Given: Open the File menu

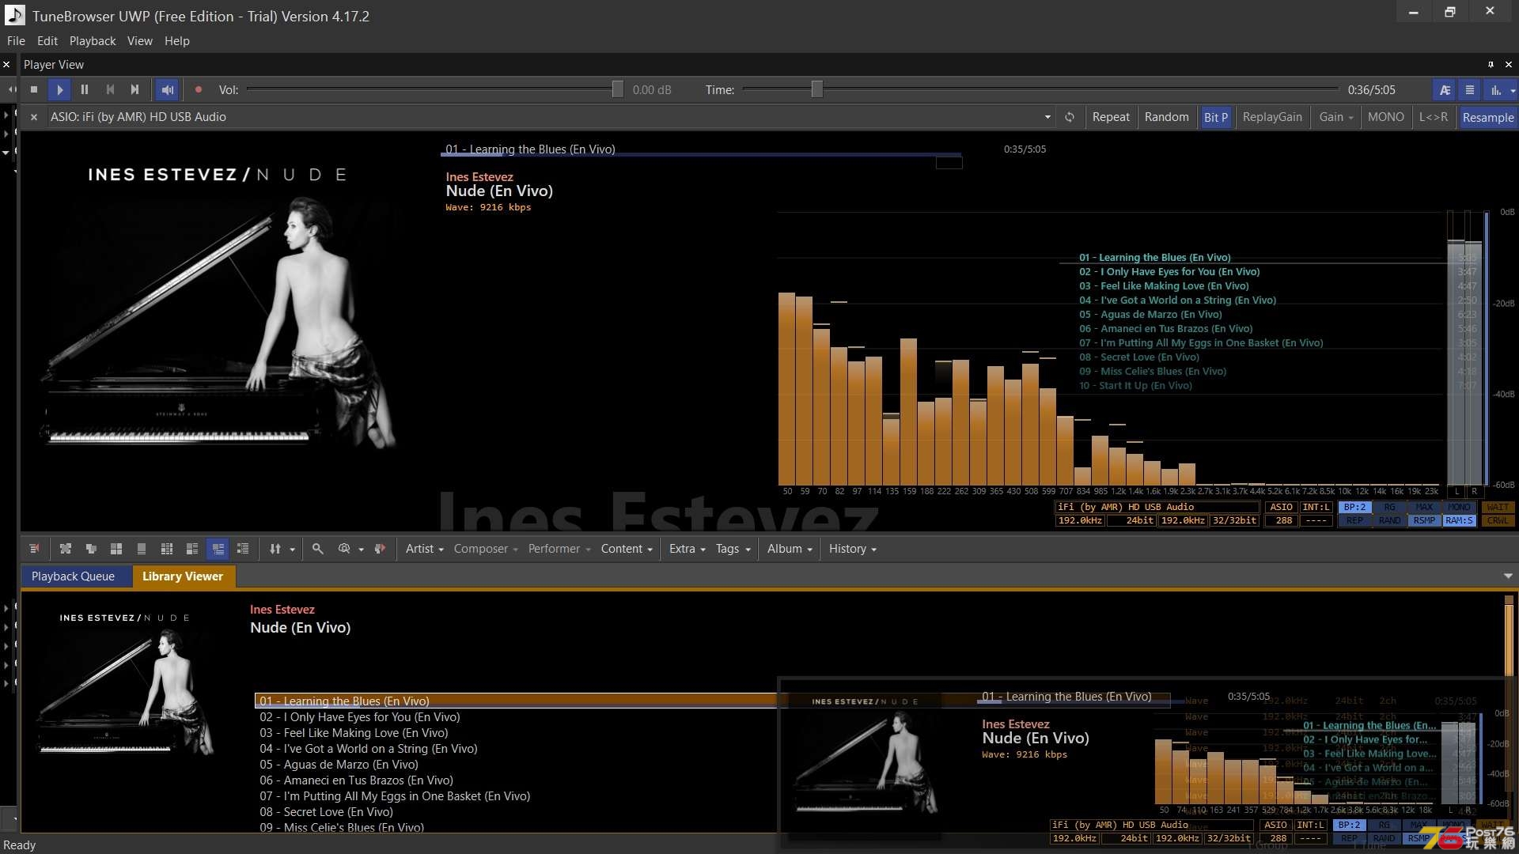Looking at the screenshot, I should 16,41.
